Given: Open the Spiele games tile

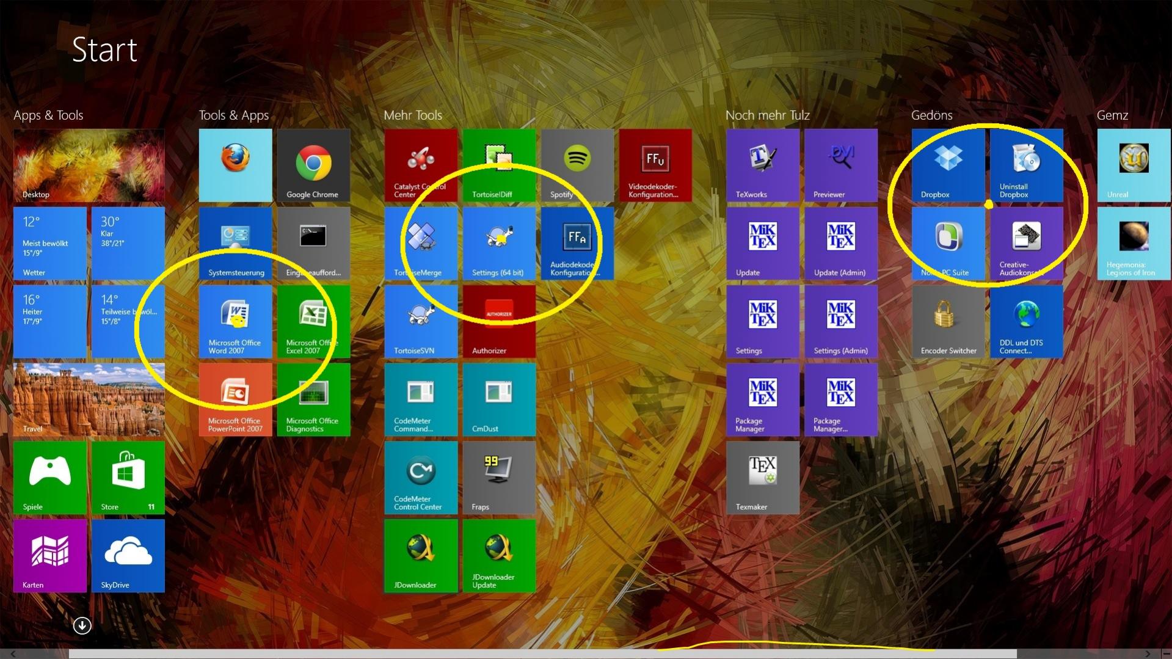Looking at the screenshot, I should (x=50, y=478).
